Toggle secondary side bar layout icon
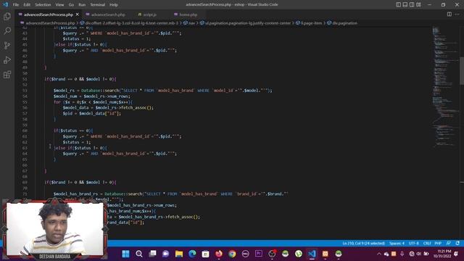464x261 pixels. [x=412, y=4]
